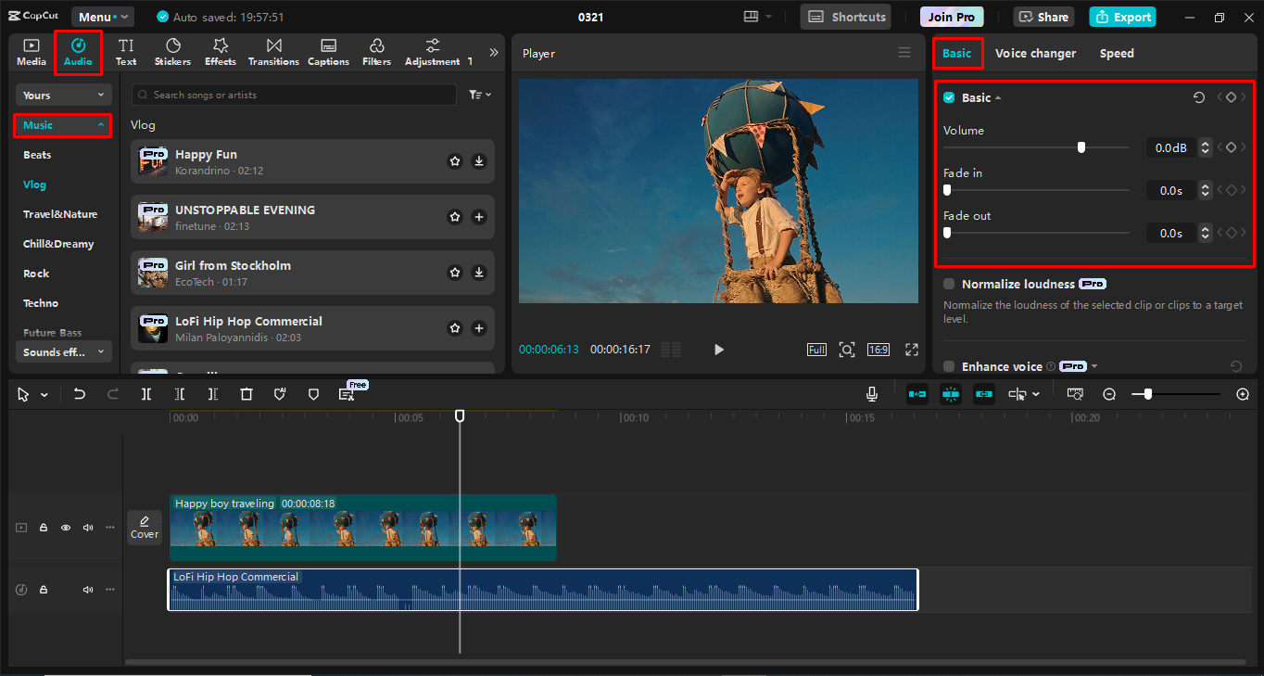Click the Export button

(x=1121, y=17)
